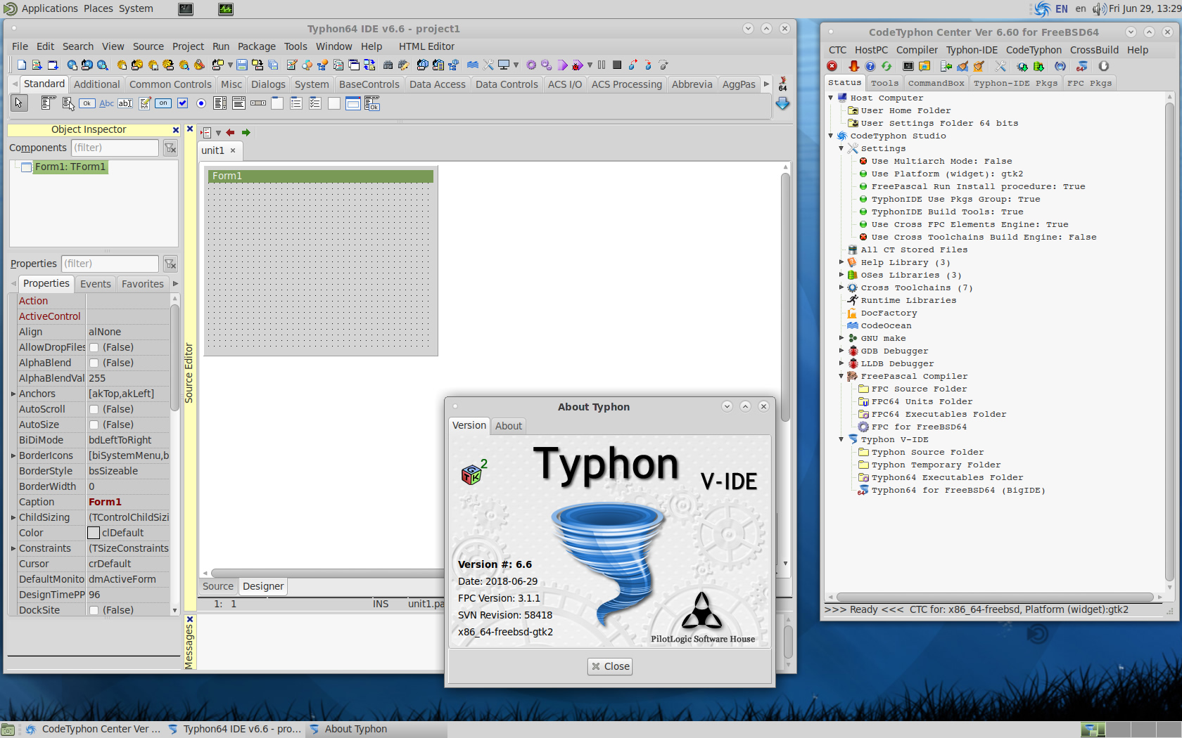The height and width of the screenshot is (738, 1182).
Task: Click the Pause icon in IDE toolbar
Action: click(x=602, y=65)
